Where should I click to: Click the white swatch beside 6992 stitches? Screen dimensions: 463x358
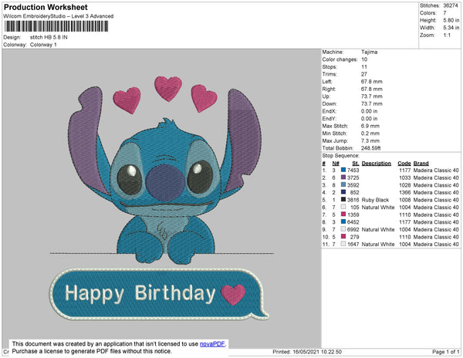coord(343,229)
